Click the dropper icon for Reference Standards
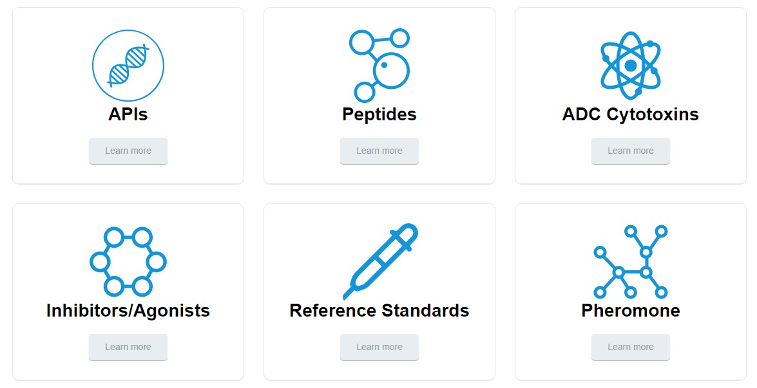This screenshot has height=388, width=757. click(x=379, y=262)
